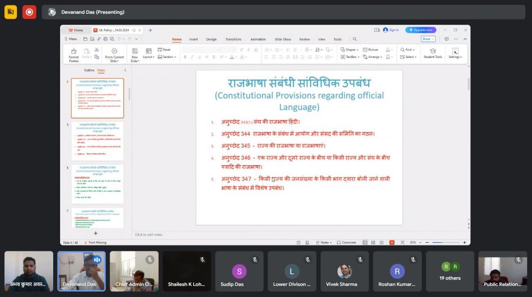The width and height of the screenshot is (532, 297).
Task: Click the search magnifier in ribbon tabs
Action: (355, 39)
